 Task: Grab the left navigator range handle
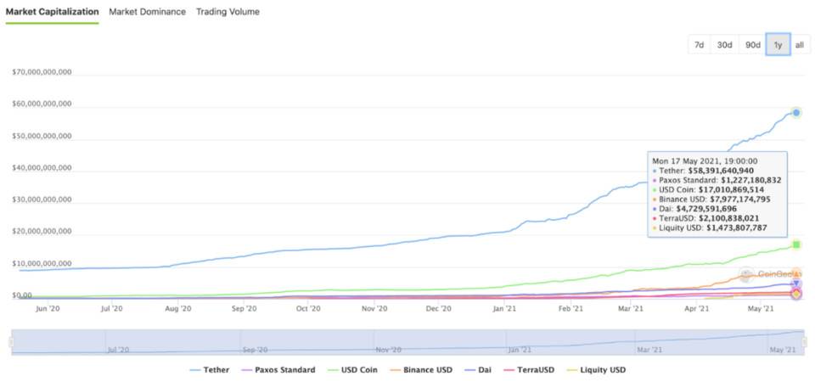click(11, 342)
